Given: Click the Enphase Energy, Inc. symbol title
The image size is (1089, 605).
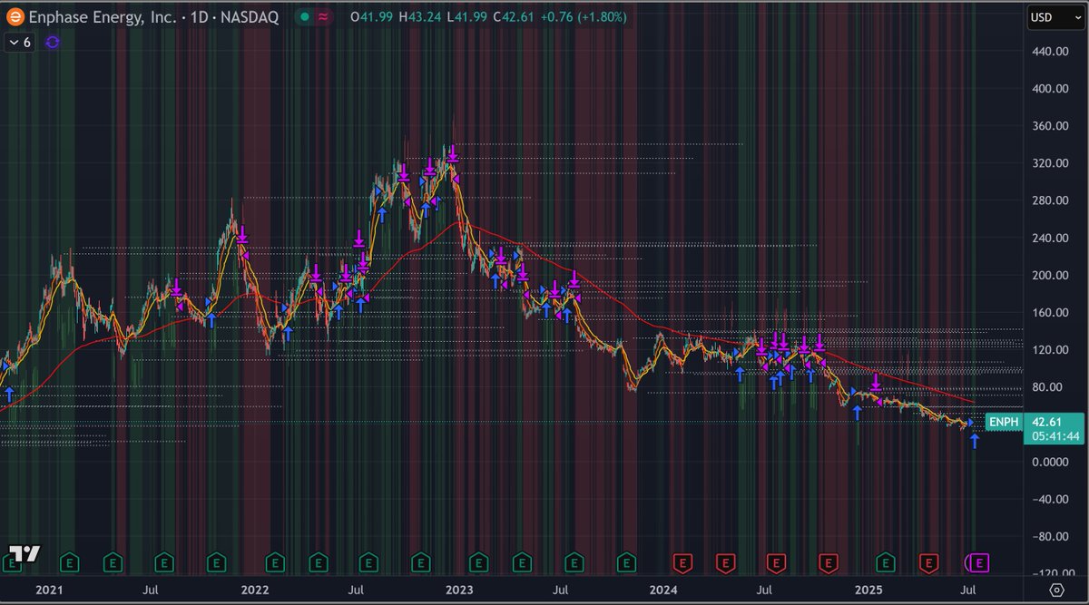Looking at the screenshot, I should tap(102, 16).
